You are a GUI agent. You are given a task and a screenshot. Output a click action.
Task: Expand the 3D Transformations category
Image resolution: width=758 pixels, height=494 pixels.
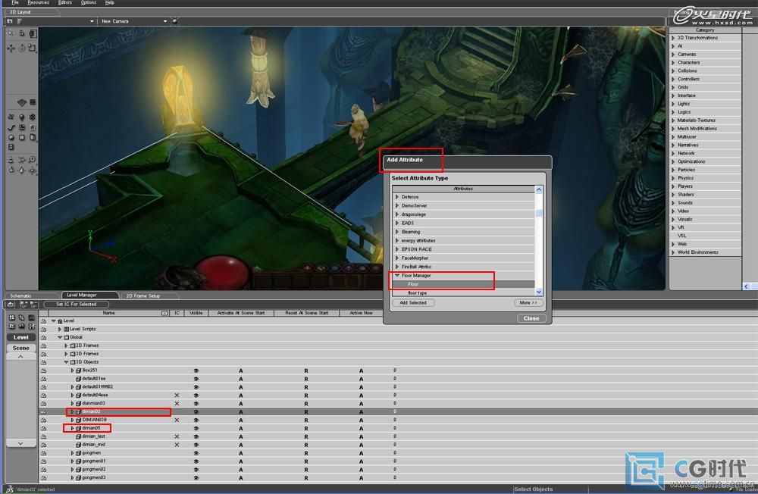(673, 38)
